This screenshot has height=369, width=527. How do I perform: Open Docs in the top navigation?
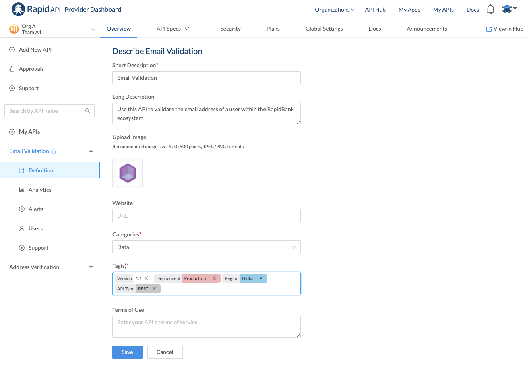(x=473, y=10)
